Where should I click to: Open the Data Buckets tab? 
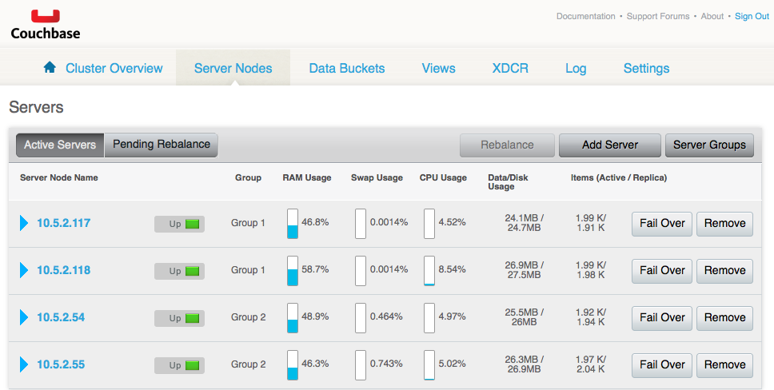point(347,69)
